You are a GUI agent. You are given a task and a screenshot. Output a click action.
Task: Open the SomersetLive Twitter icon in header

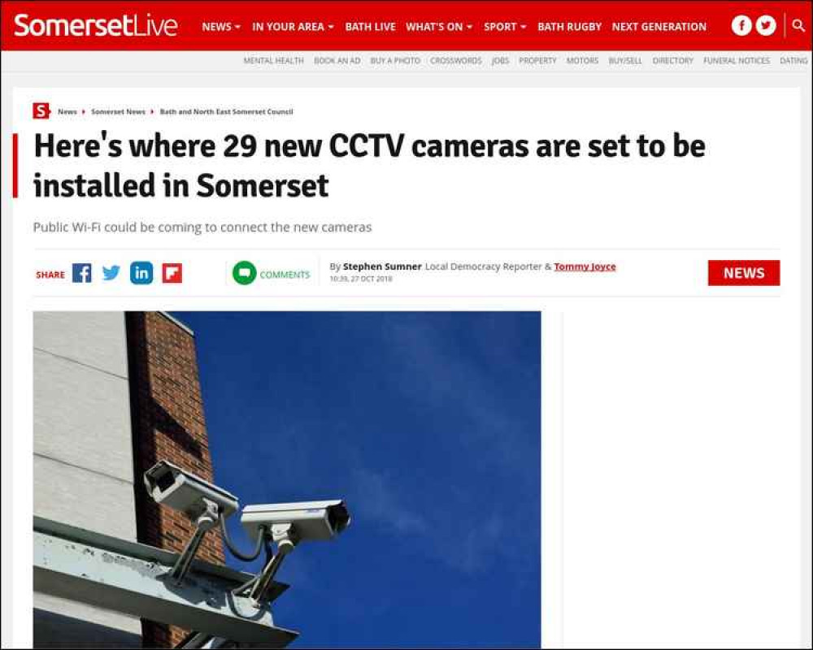pos(766,25)
